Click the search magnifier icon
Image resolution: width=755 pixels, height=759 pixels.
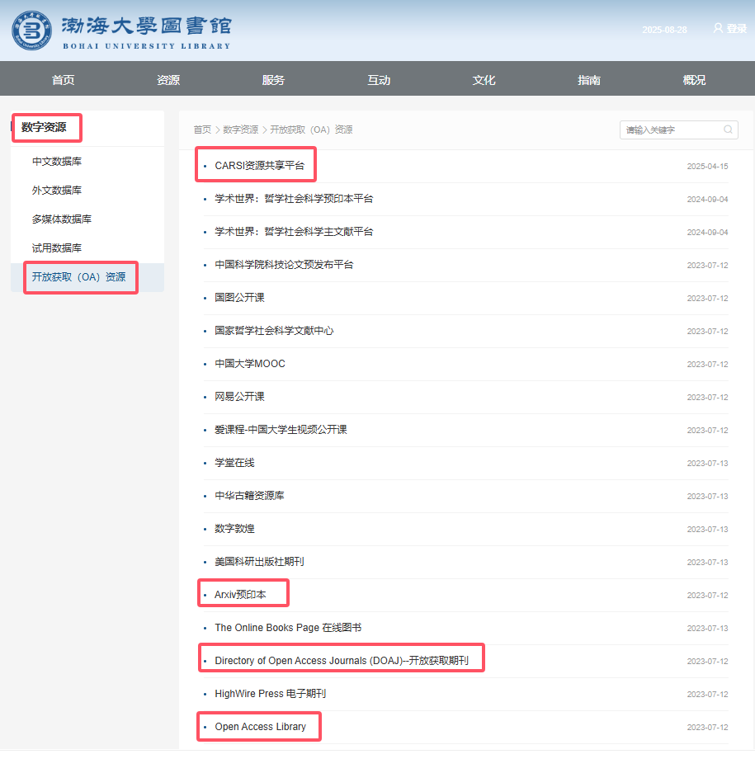[x=728, y=130]
